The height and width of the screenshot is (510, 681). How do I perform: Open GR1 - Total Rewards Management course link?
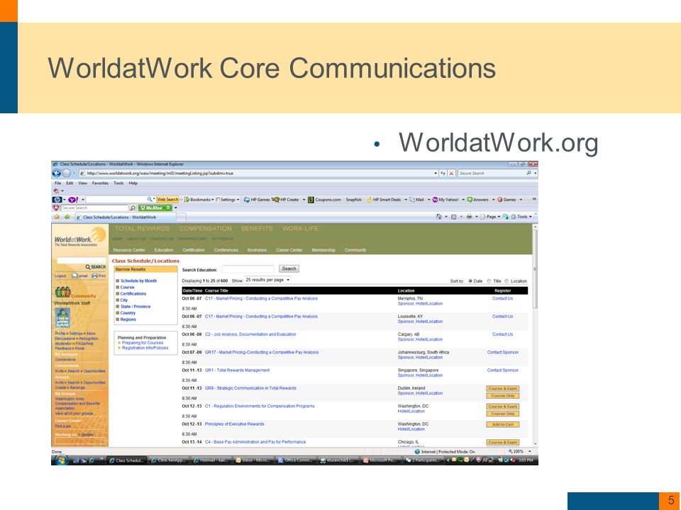[237, 370]
